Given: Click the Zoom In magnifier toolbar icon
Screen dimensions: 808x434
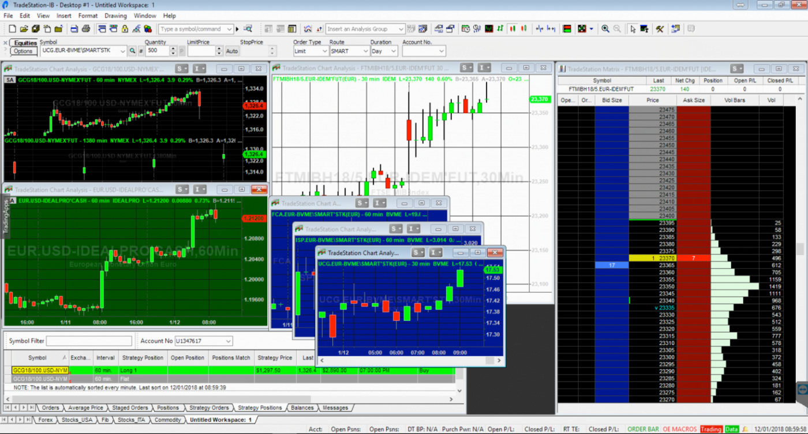Looking at the screenshot, I should 605,29.
